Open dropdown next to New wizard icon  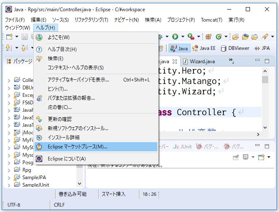[x=17, y=37]
